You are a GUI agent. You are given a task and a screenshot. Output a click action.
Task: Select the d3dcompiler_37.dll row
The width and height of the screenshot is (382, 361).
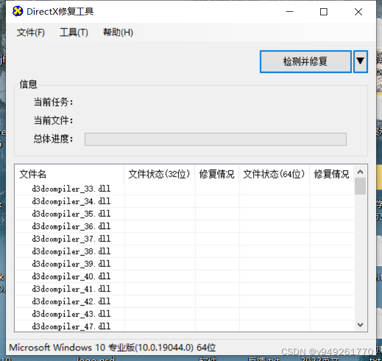(185, 239)
